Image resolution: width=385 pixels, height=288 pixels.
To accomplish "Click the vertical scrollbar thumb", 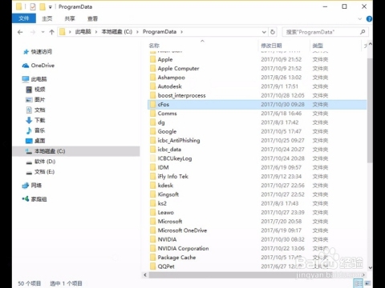I will 370,110.
